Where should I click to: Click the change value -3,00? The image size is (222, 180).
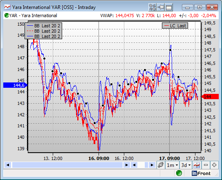(193, 16)
